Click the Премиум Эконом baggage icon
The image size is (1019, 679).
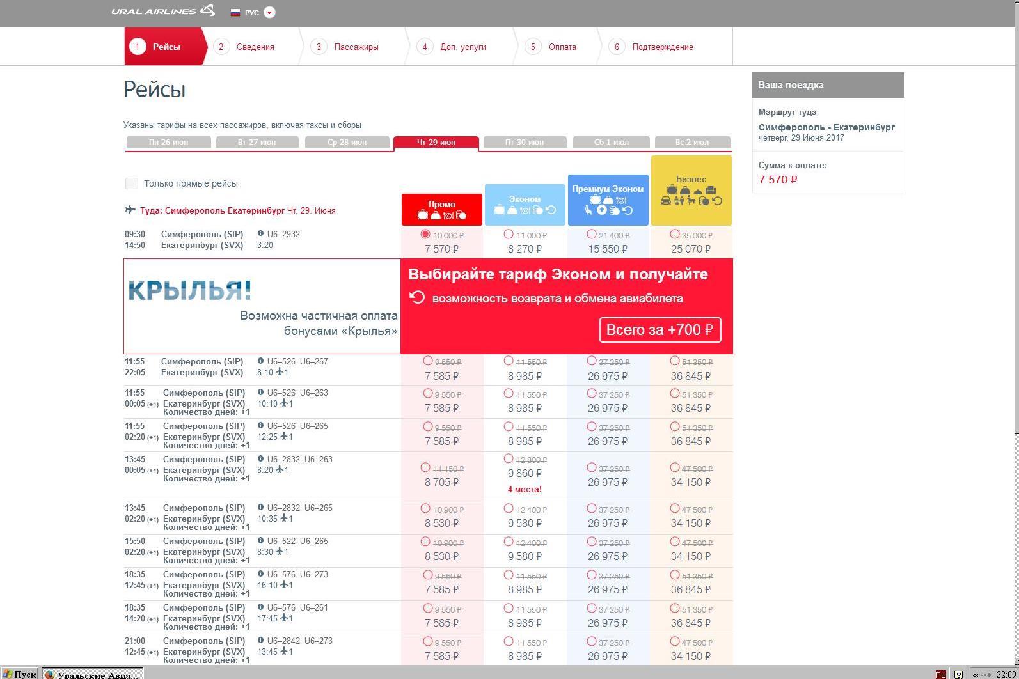point(596,199)
